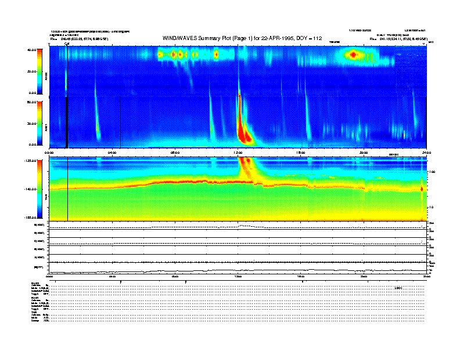This screenshot has width=460, height=355.
Task: Click the Cal marker above the spectrogram
Action: pyautogui.click(x=67, y=44)
